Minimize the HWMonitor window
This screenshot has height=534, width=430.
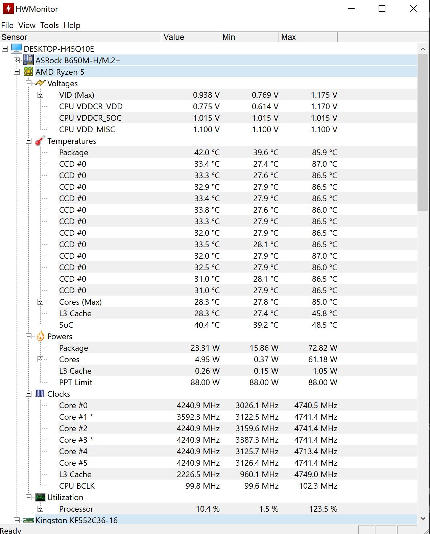click(351, 8)
